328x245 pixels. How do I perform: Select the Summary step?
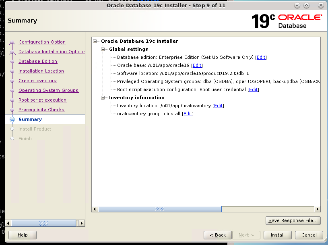[30, 119]
